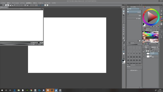Click rotate left icon in Navigator panel
The image size is (163, 92).
pos(35,44)
